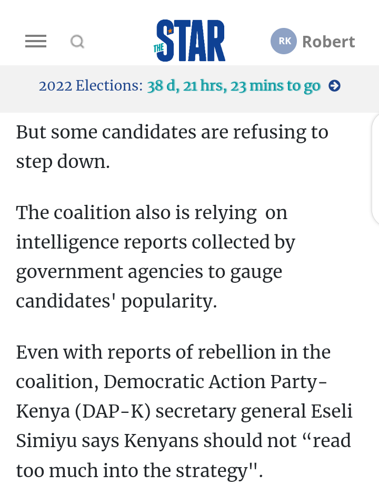Select the text Democratic Action Party-
Image resolution: width=379 pixels, height=494 pixels.
[215, 381]
